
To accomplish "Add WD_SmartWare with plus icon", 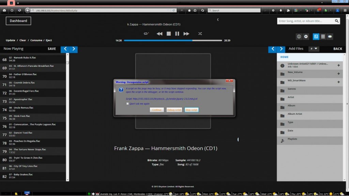I will tap(338, 82).
